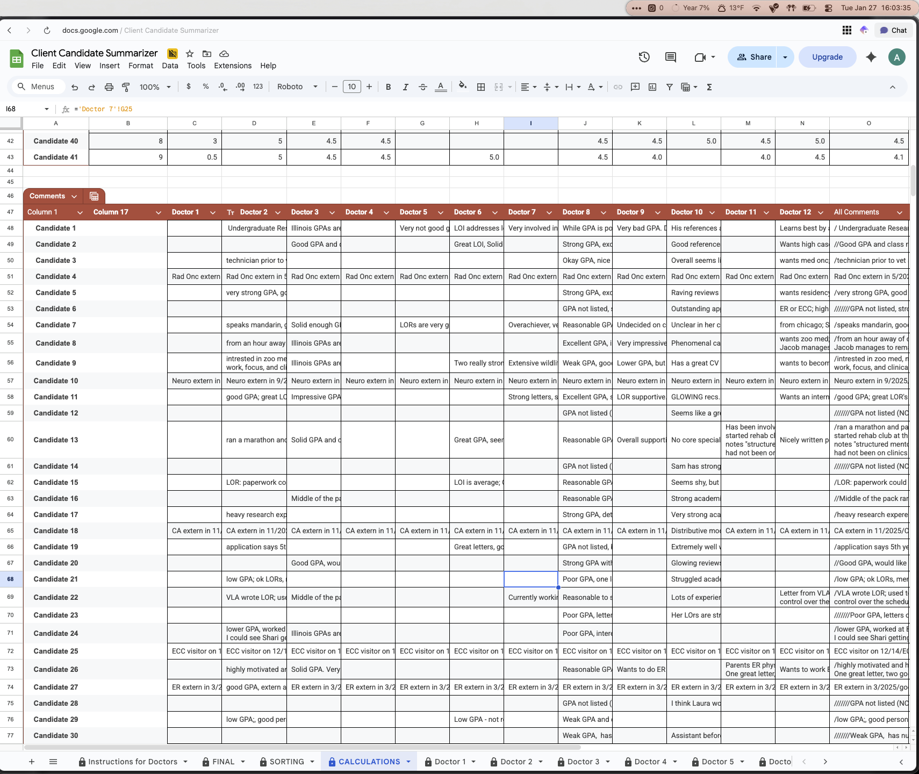Select the Paint format tool
919x774 pixels.
pyautogui.click(x=126, y=87)
